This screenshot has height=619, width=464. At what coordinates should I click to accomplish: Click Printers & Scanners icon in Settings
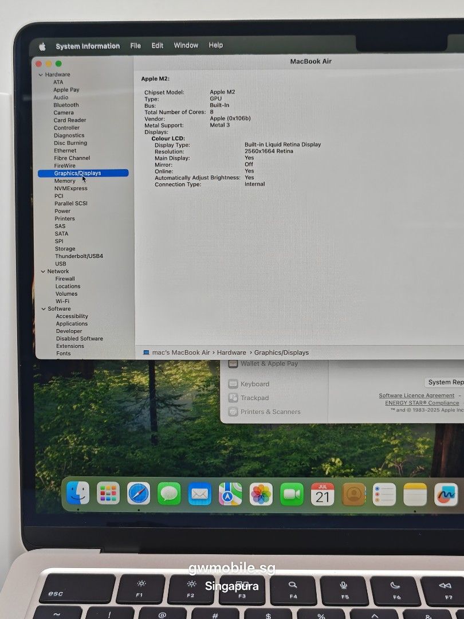(x=233, y=412)
